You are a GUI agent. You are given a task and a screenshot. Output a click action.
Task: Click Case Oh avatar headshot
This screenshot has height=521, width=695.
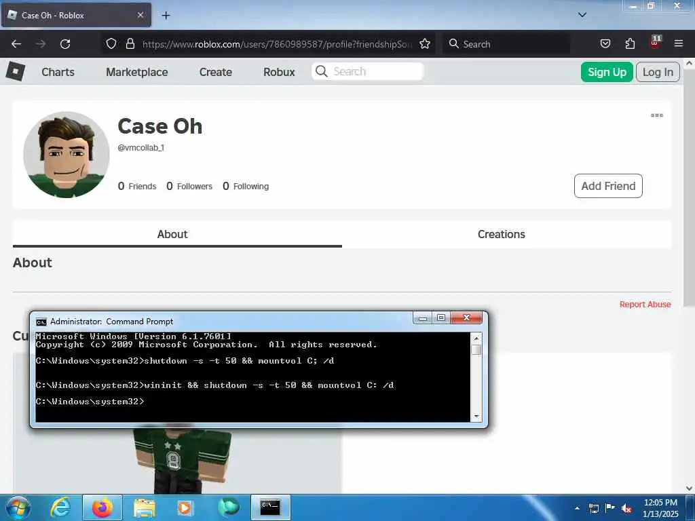(67, 155)
